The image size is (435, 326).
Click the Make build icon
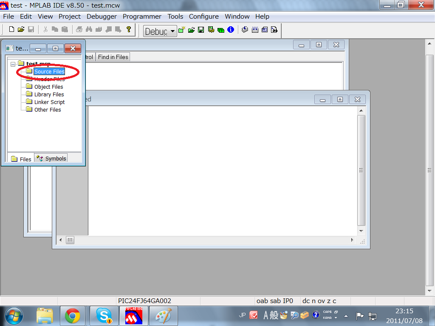click(x=245, y=30)
